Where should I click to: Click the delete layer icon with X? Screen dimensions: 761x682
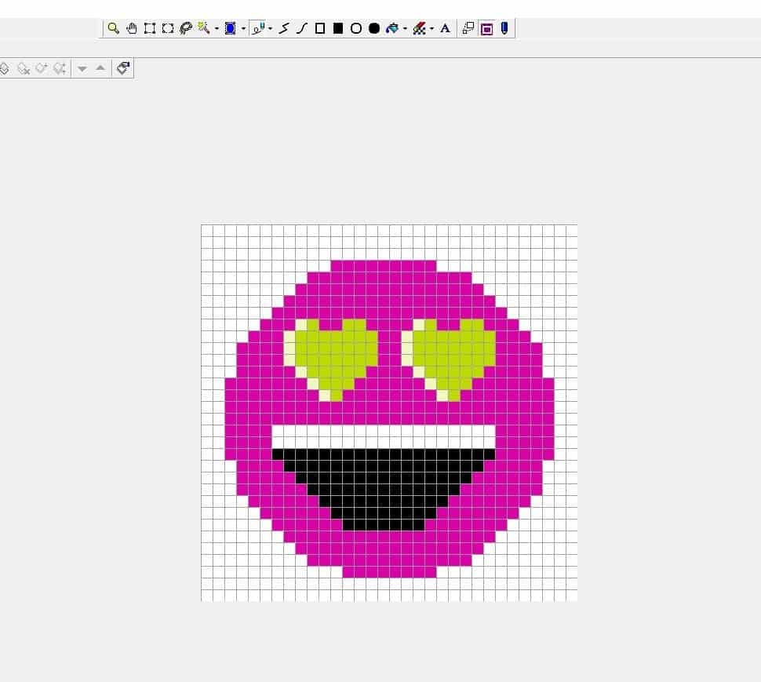tap(24, 69)
